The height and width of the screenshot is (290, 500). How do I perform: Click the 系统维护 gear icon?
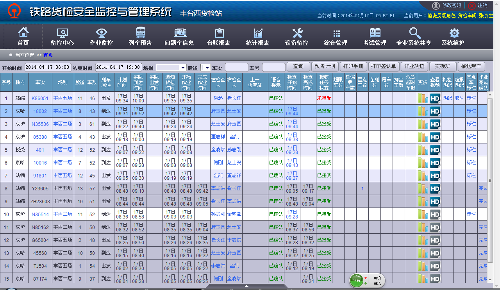click(454, 33)
